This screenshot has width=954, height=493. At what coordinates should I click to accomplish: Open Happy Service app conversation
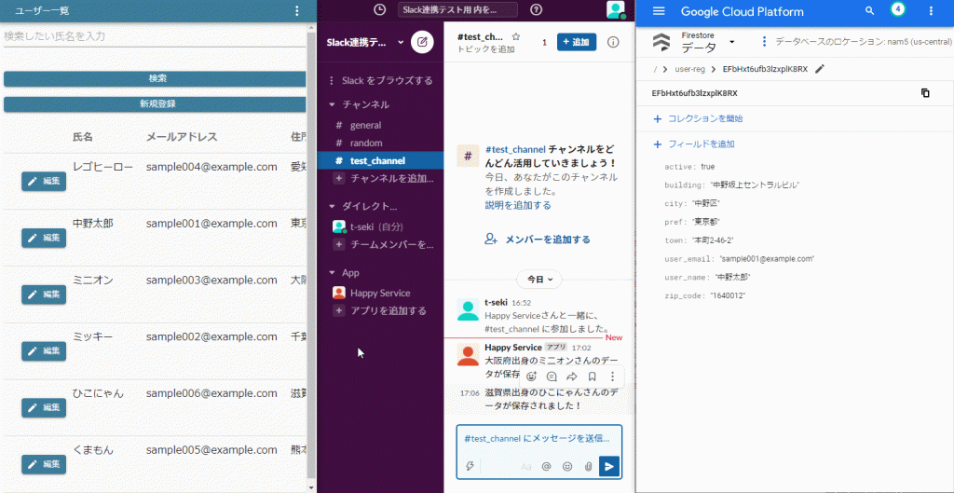point(380,293)
